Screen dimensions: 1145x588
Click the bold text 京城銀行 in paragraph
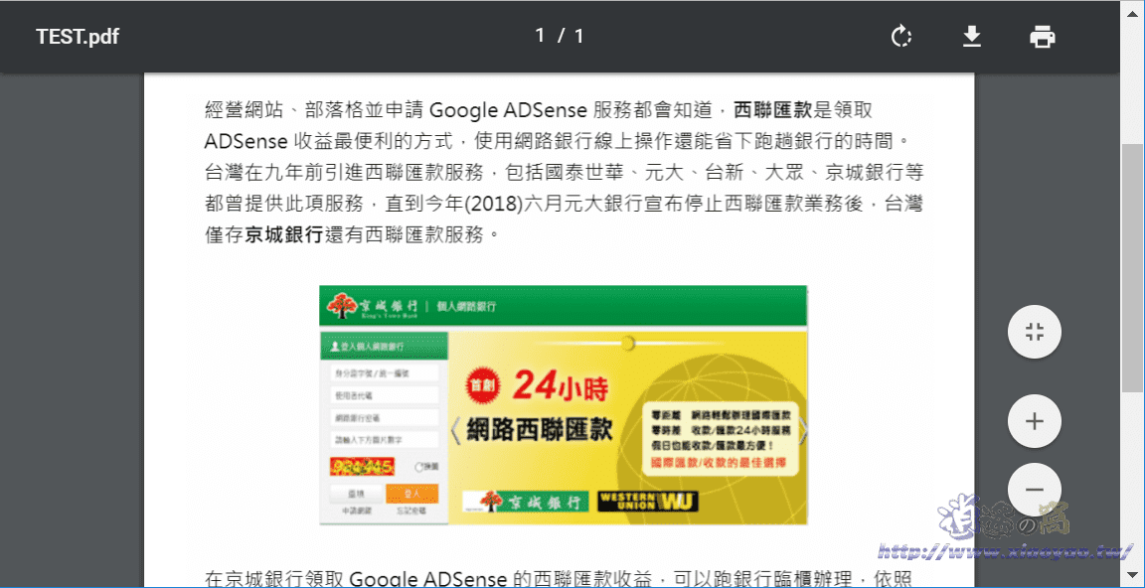pyautogui.click(x=283, y=234)
